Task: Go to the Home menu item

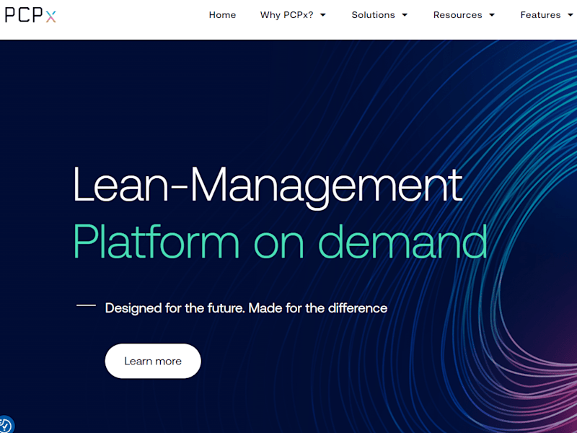Action: 222,15
